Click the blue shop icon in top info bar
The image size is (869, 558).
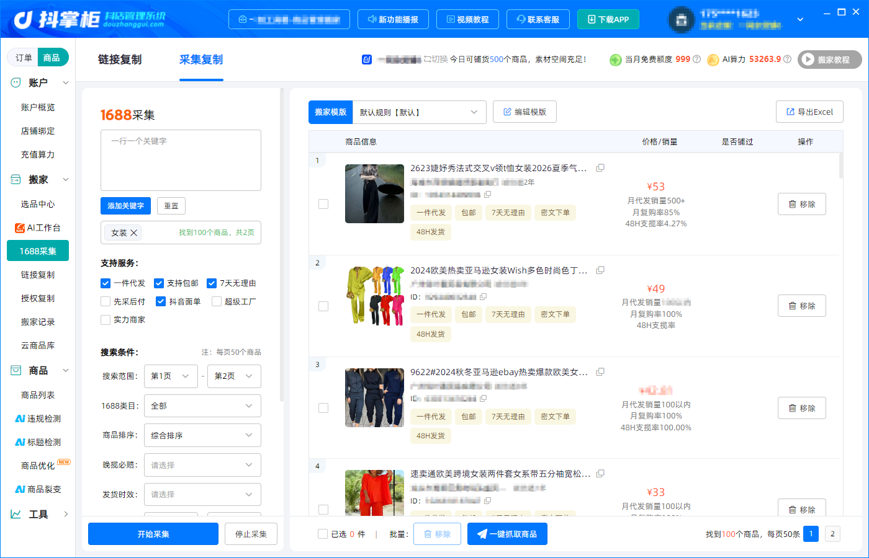coord(367,60)
